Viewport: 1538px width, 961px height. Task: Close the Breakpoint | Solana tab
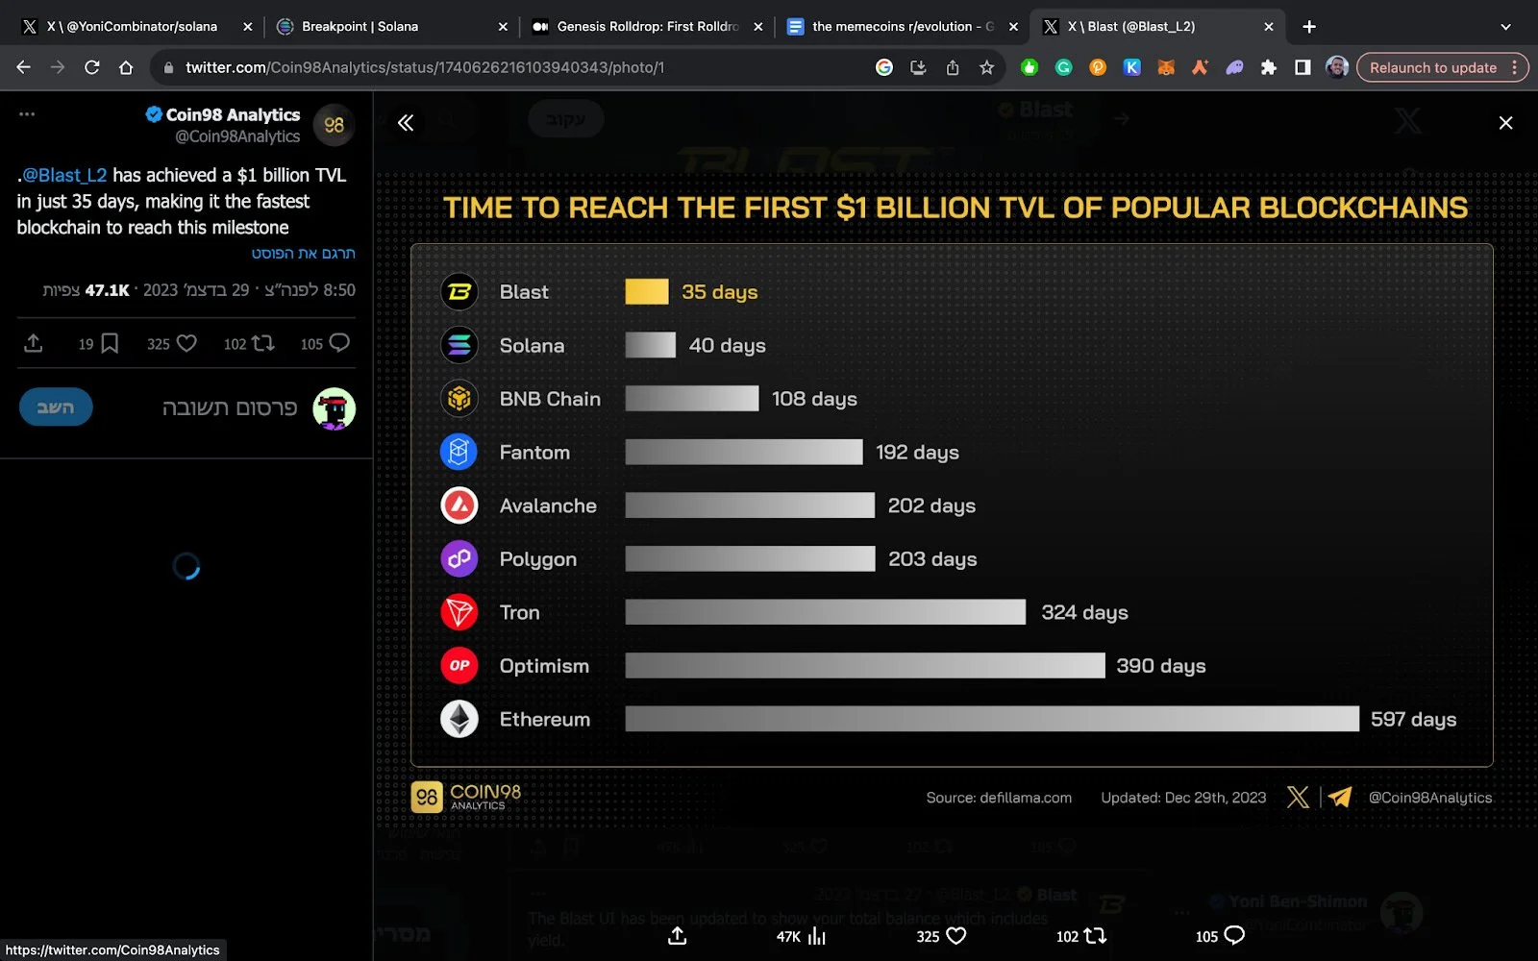tap(503, 27)
